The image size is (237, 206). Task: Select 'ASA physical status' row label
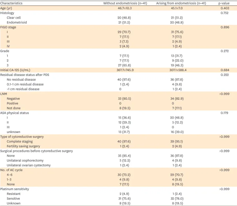coord(15,113)
